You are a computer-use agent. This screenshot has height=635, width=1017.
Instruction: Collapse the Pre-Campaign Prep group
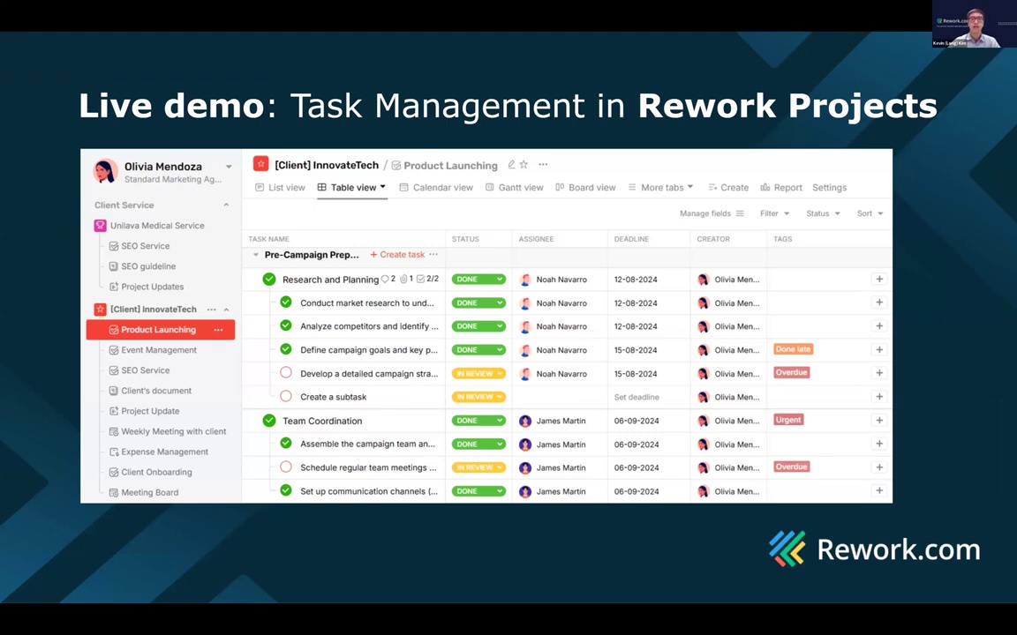(x=255, y=255)
